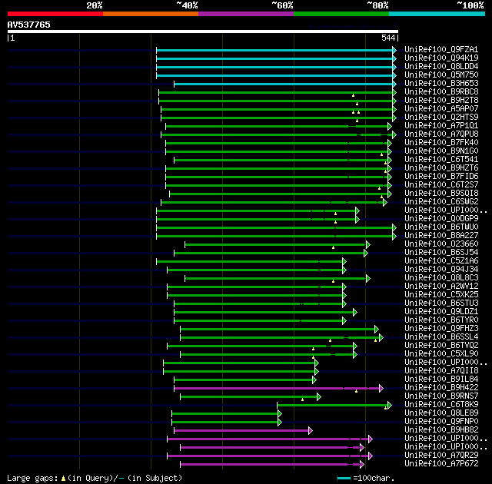This screenshot has height=484, width=492.
Task: Select the white AV537765 query sequence bar
Action: tap(203, 31)
